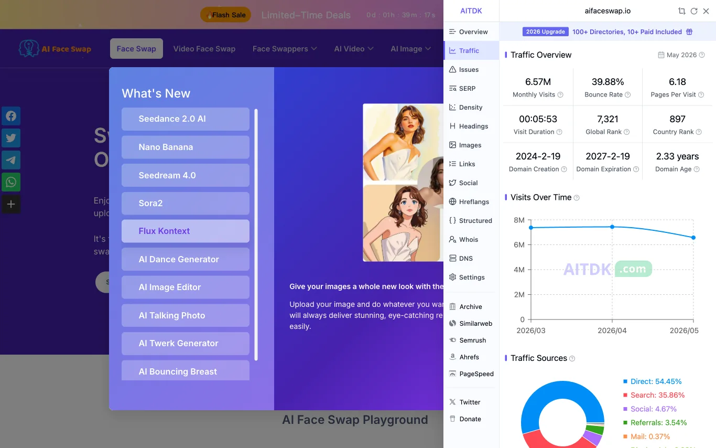Select Sora2 in What's New
This screenshot has width=716, height=448.
coord(186,203)
